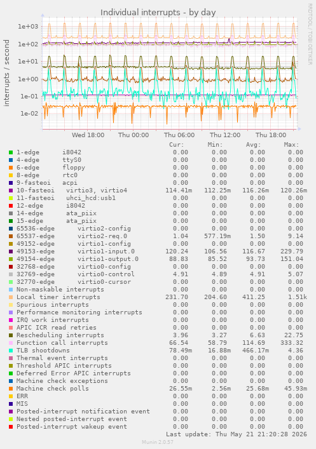Click the orange Machine check polls swatch
316x449 pixels.
click(11, 389)
